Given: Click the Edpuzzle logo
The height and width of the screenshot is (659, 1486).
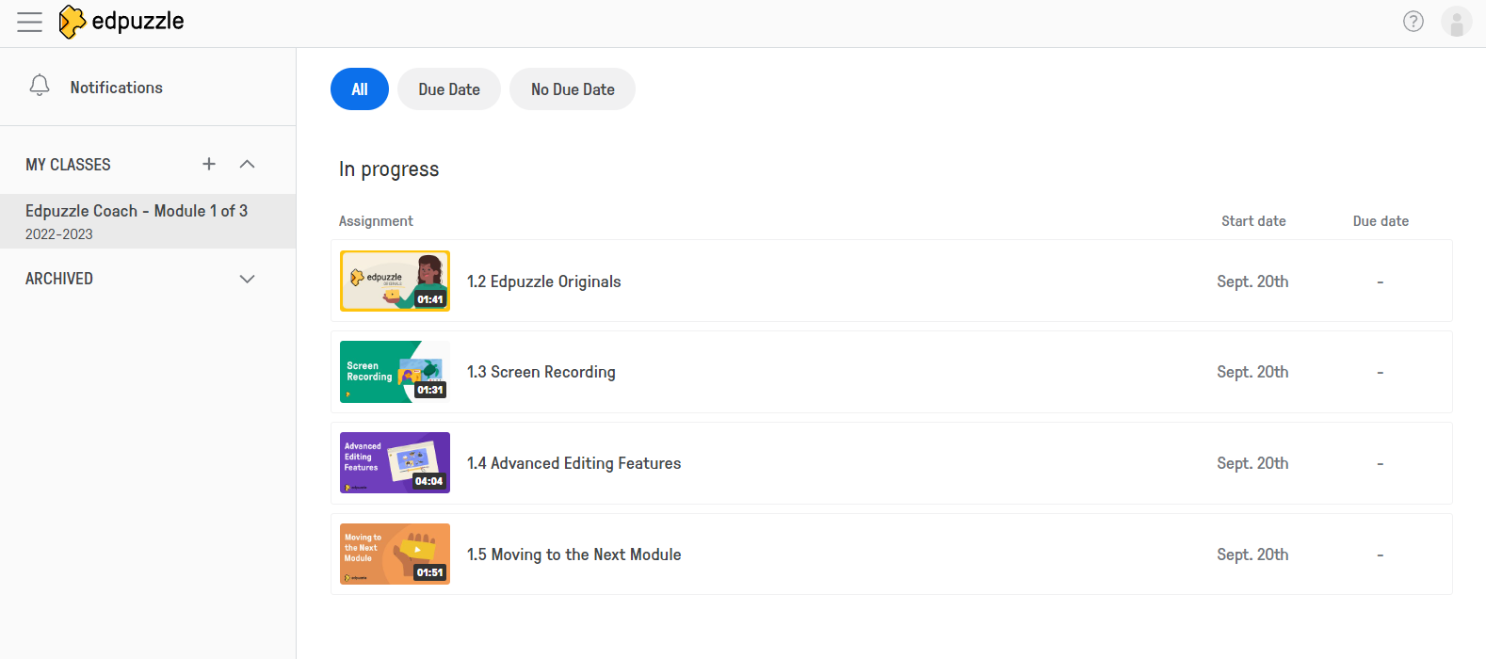Looking at the screenshot, I should pos(121,22).
